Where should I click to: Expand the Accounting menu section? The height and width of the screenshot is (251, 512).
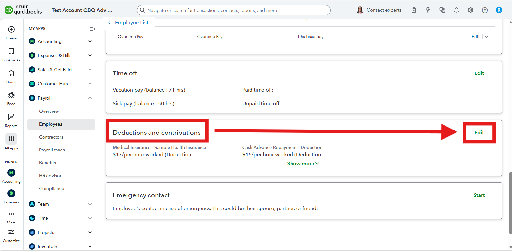pyautogui.click(x=90, y=41)
